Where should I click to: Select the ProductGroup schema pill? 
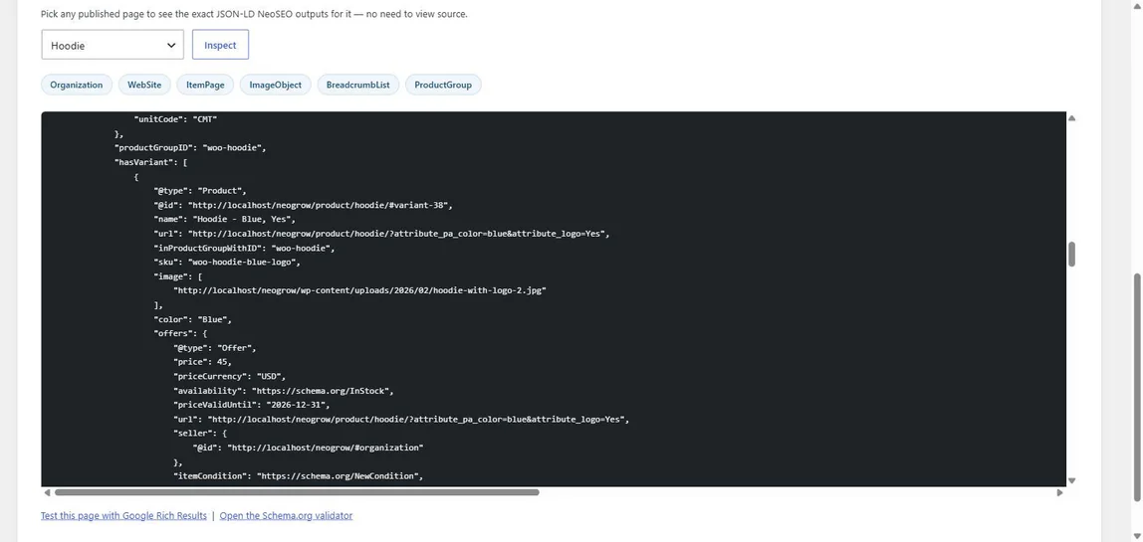(x=443, y=85)
